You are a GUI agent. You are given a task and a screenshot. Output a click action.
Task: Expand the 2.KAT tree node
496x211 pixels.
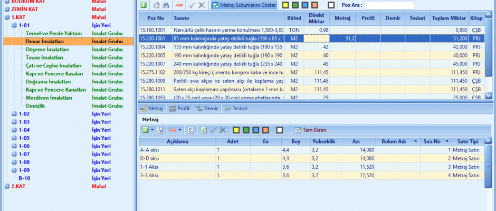pyautogui.click(x=7, y=186)
